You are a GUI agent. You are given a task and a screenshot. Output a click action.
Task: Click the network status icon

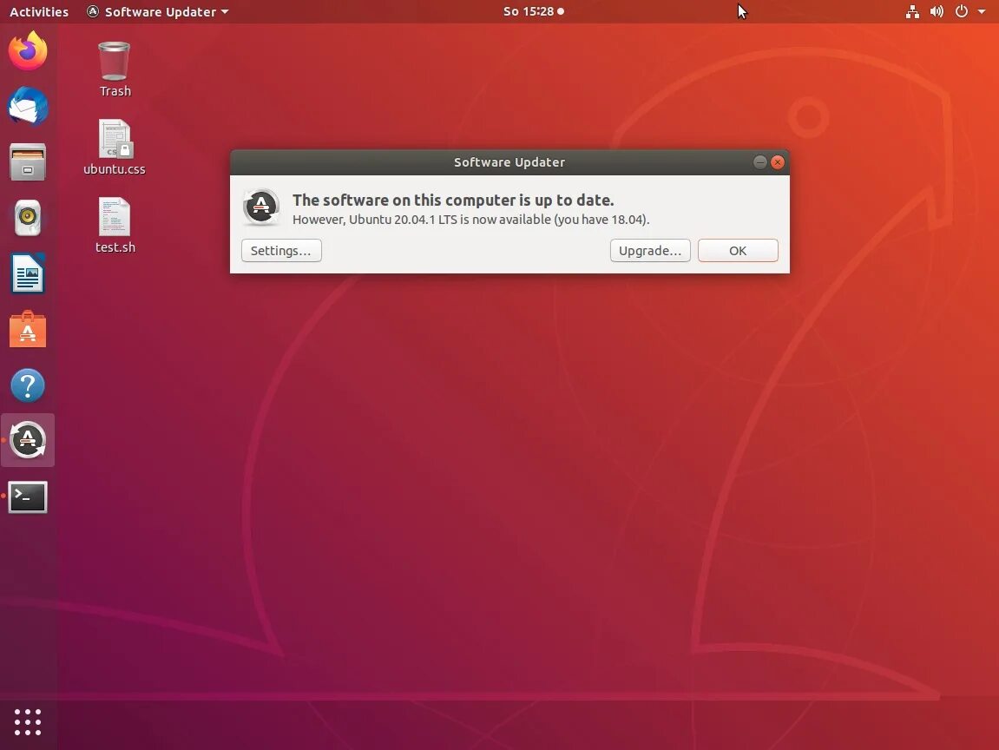point(912,11)
